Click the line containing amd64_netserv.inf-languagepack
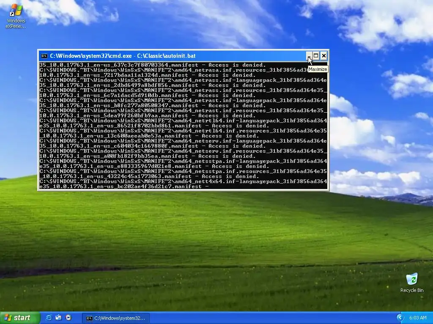The width and height of the screenshot is (433, 324). coord(183,141)
